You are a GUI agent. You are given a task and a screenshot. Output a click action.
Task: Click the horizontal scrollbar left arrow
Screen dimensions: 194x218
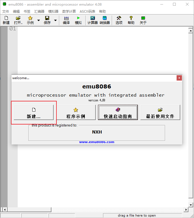(x=5, y=210)
